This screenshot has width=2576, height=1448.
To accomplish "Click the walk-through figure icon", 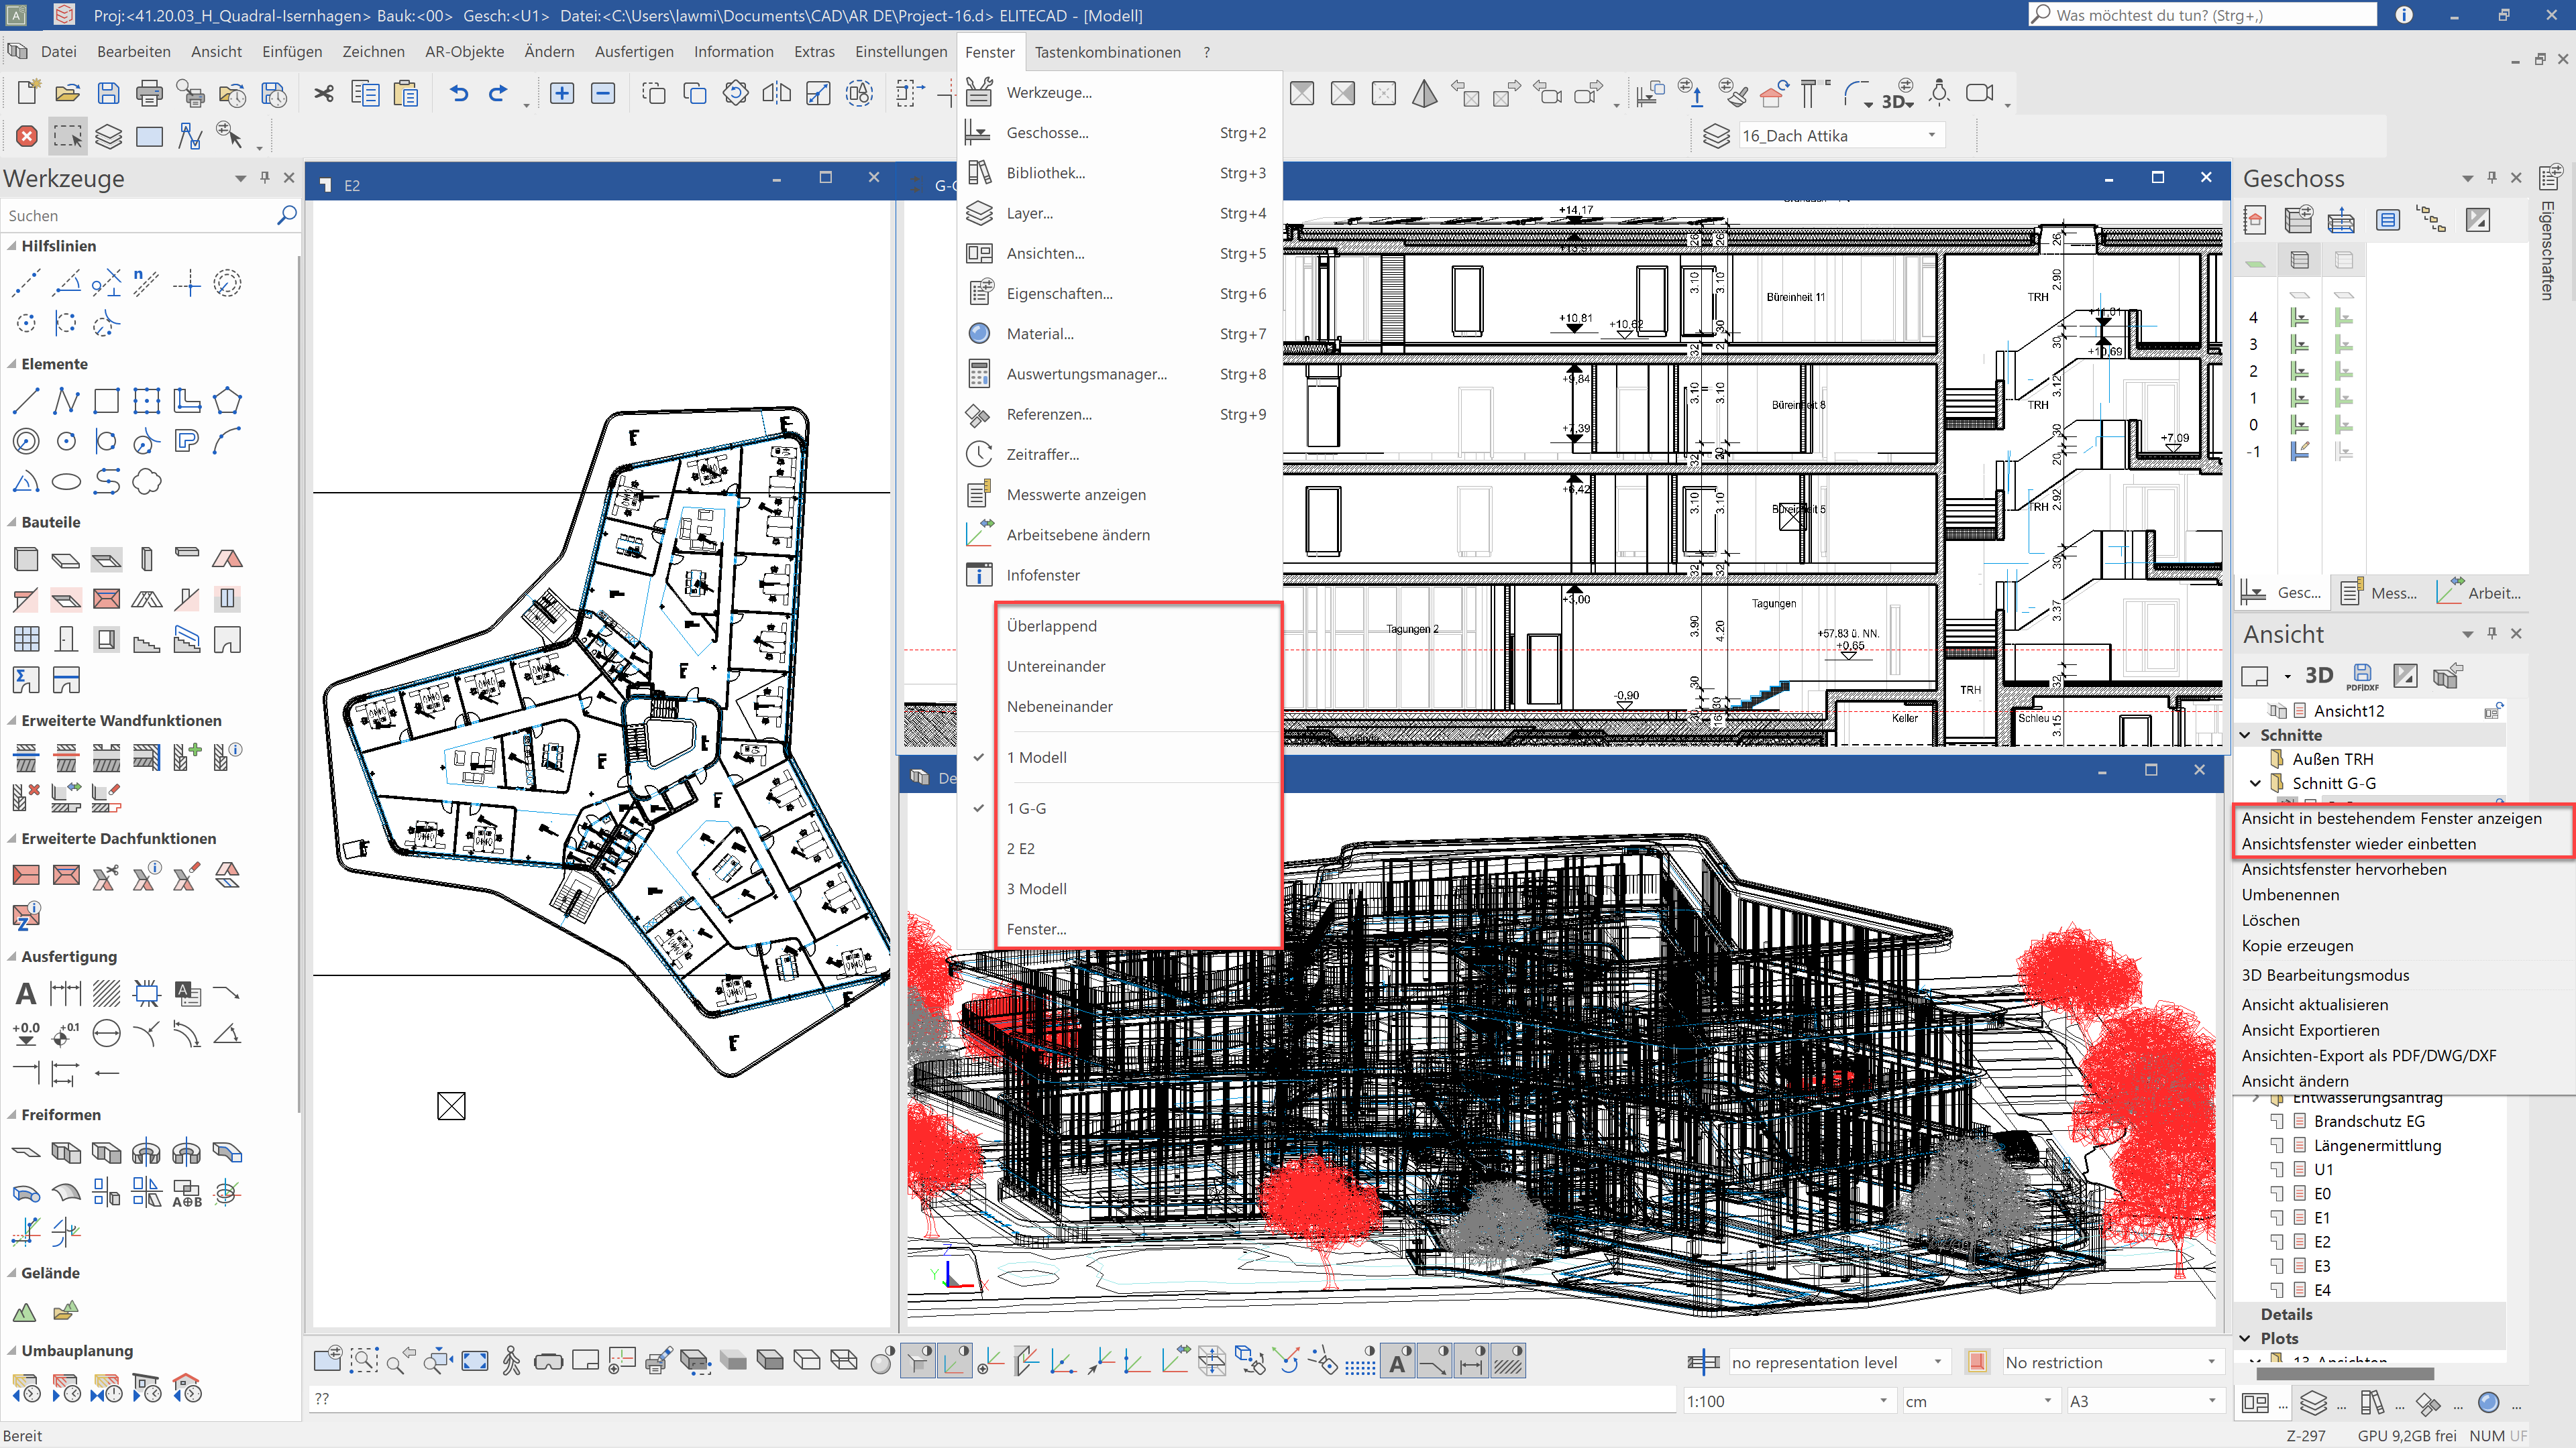I will click(511, 1361).
